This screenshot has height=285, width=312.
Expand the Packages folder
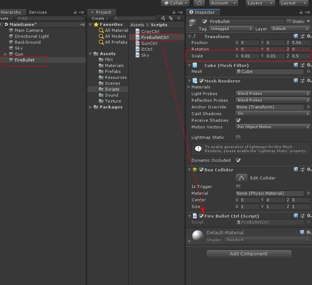91,107
